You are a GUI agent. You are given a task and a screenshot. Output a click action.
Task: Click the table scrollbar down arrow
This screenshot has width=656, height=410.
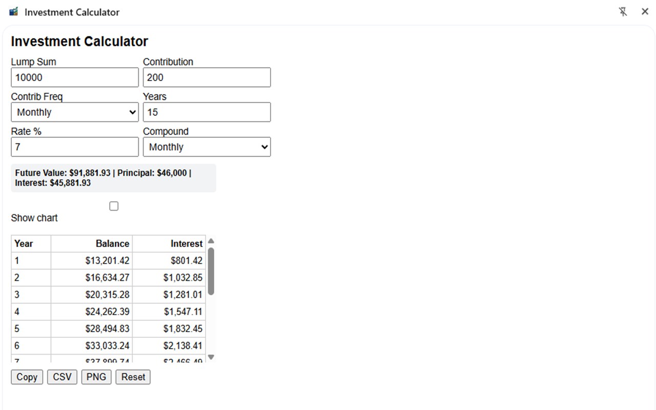tap(211, 357)
